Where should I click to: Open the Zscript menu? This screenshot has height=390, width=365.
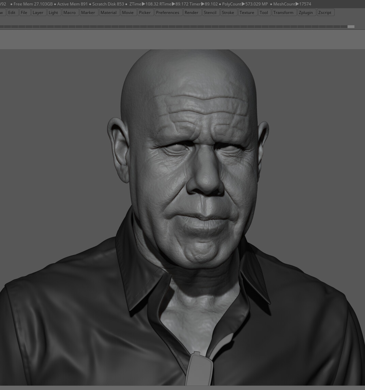tap(325, 12)
